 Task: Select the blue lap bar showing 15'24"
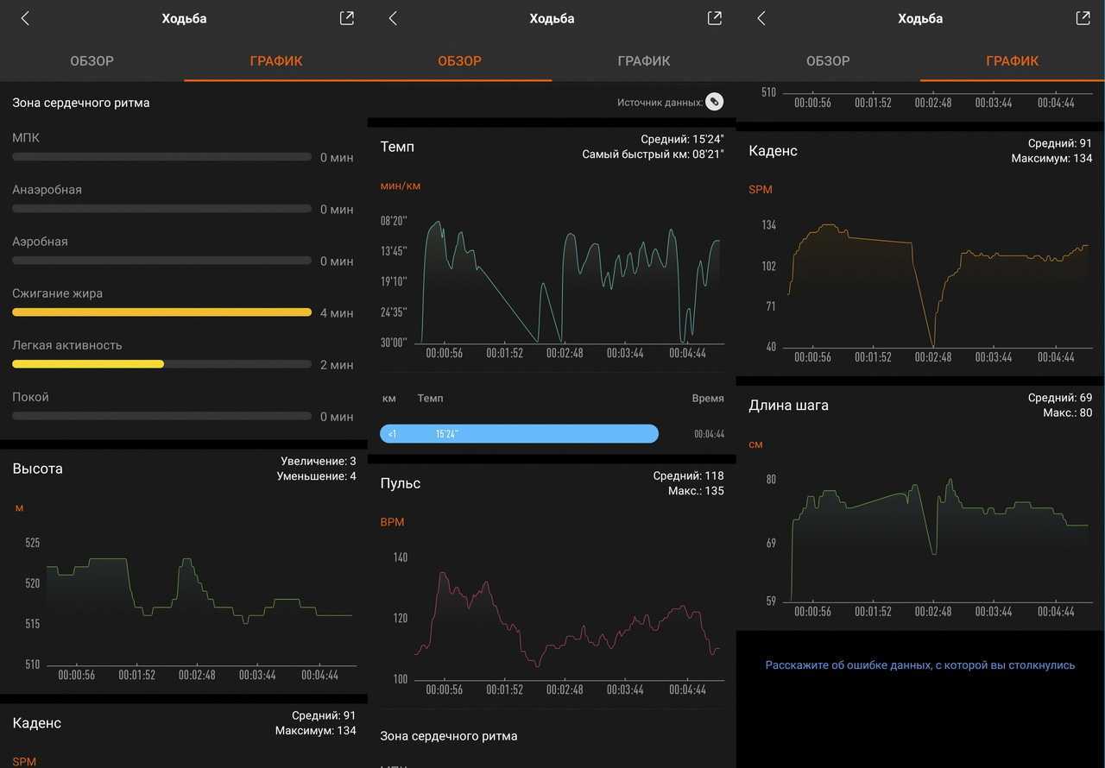pyautogui.click(x=519, y=434)
